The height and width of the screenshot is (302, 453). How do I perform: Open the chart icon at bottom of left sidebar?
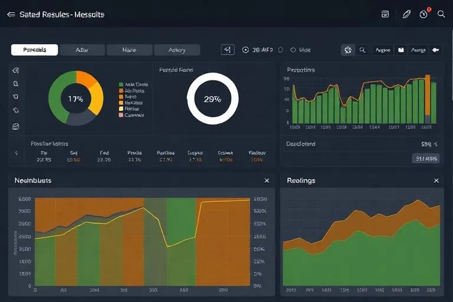[x=15, y=126]
